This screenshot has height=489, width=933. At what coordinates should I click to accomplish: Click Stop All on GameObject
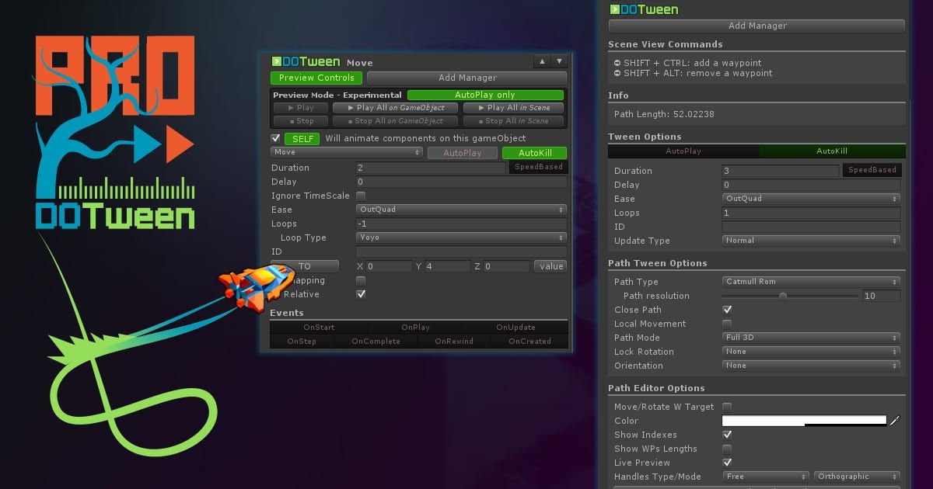tap(396, 121)
